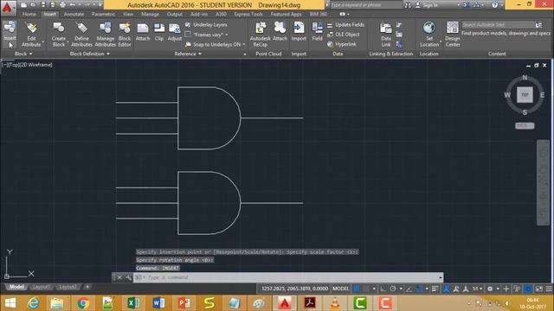Open Sign In dropdown
This screenshot has width=554, height=311.
click(x=458, y=5)
